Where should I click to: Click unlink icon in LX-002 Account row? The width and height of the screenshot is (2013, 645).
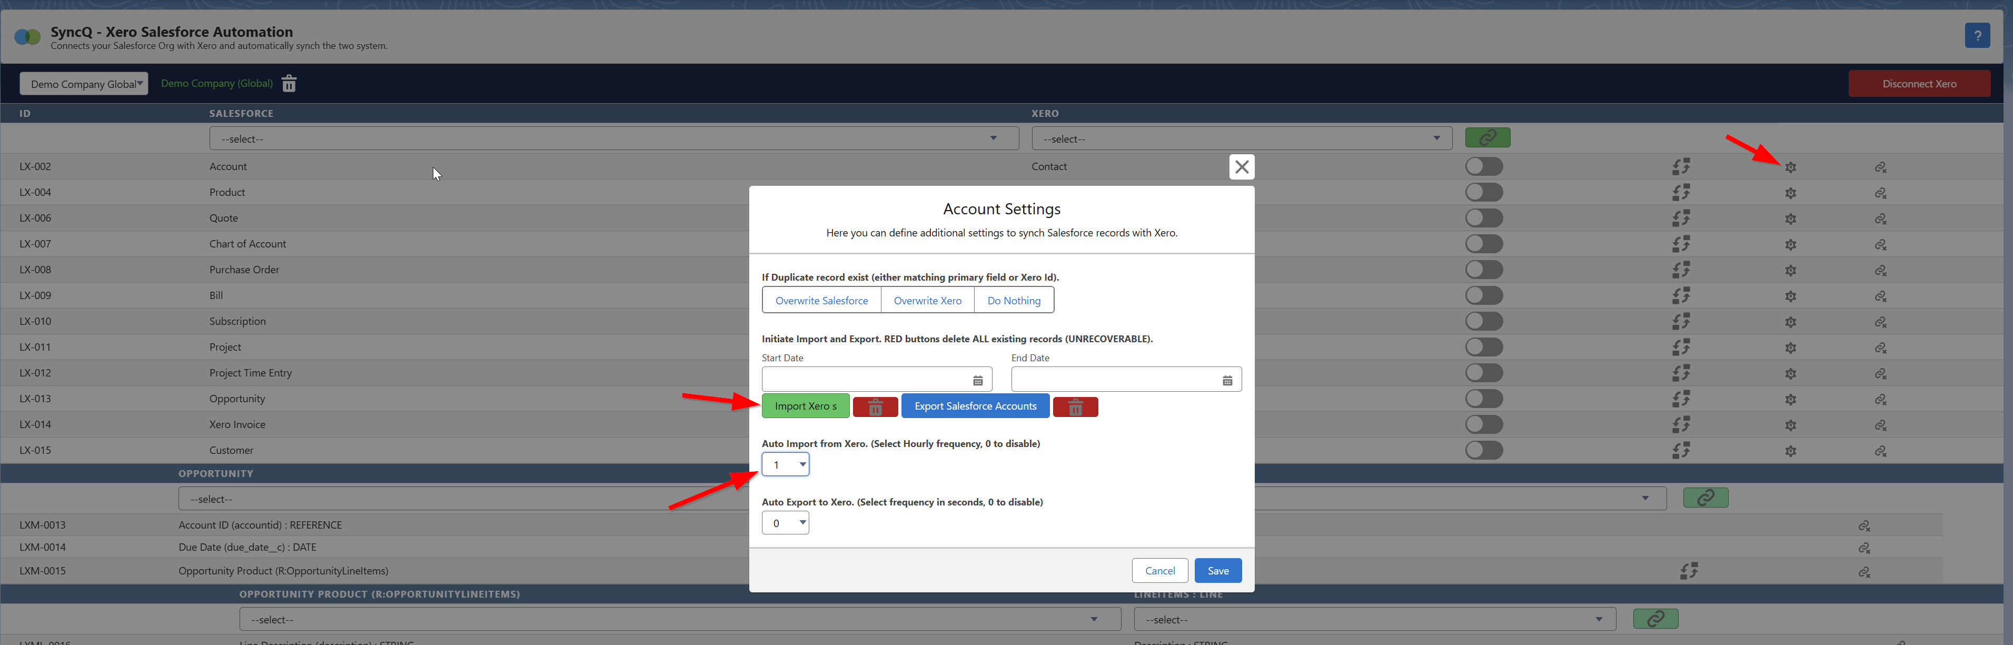coord(1880,167)
